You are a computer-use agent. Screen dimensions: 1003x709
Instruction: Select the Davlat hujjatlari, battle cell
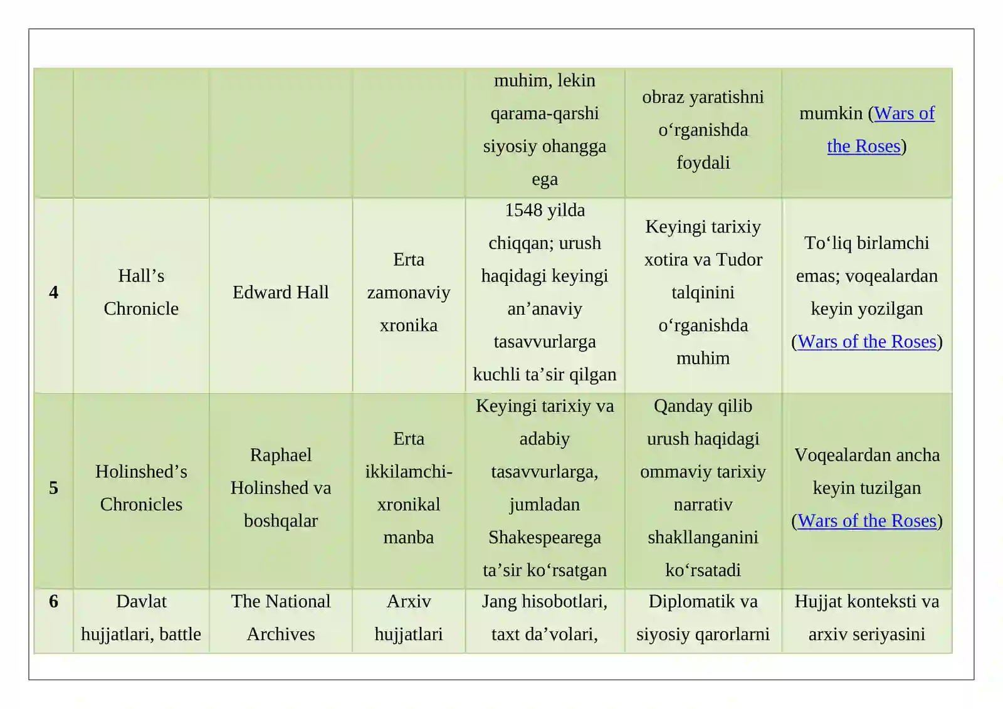(141, 621)
